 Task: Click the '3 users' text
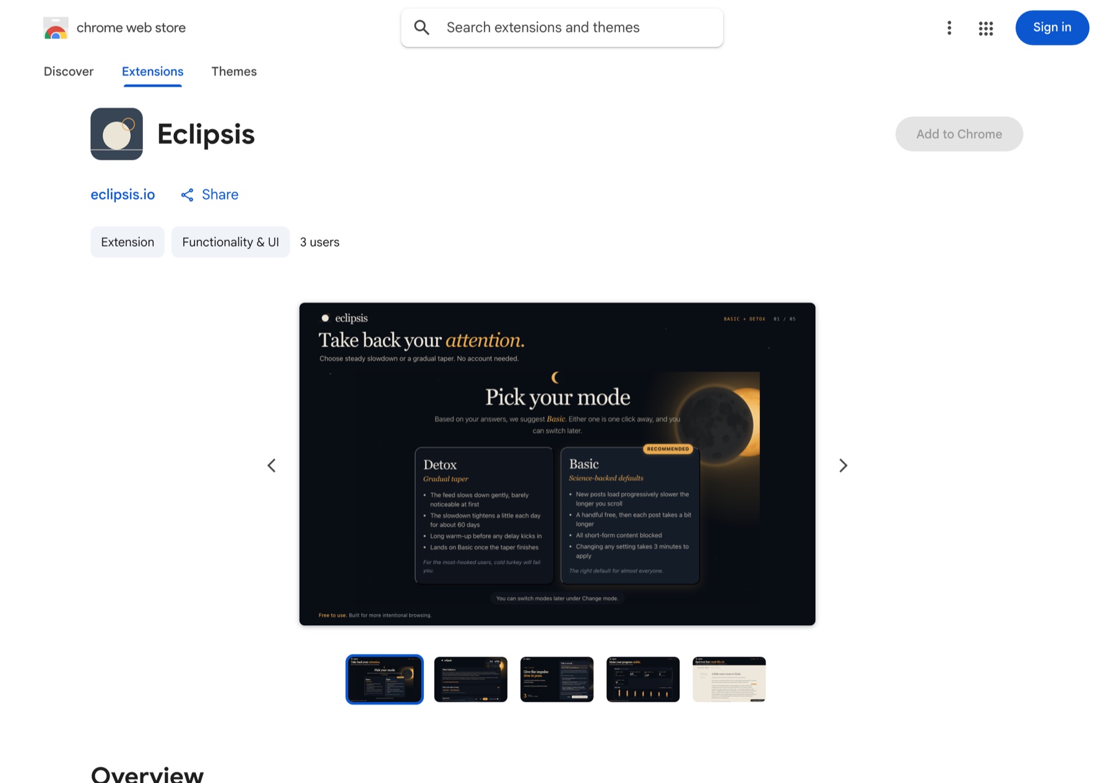(320, 242)
